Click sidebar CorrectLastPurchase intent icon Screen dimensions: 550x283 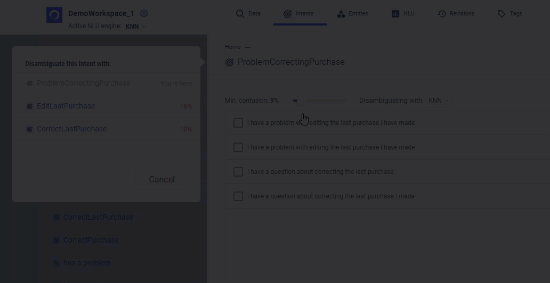point(56,218)
